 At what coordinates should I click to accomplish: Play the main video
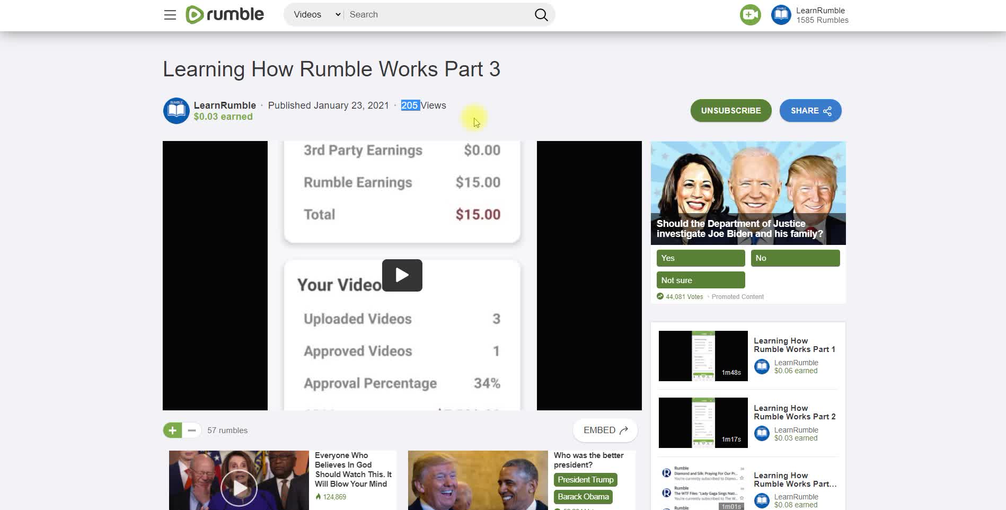click(x=402, y=275)
